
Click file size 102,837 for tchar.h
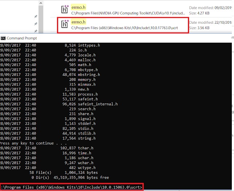click(x=68, y=148)
